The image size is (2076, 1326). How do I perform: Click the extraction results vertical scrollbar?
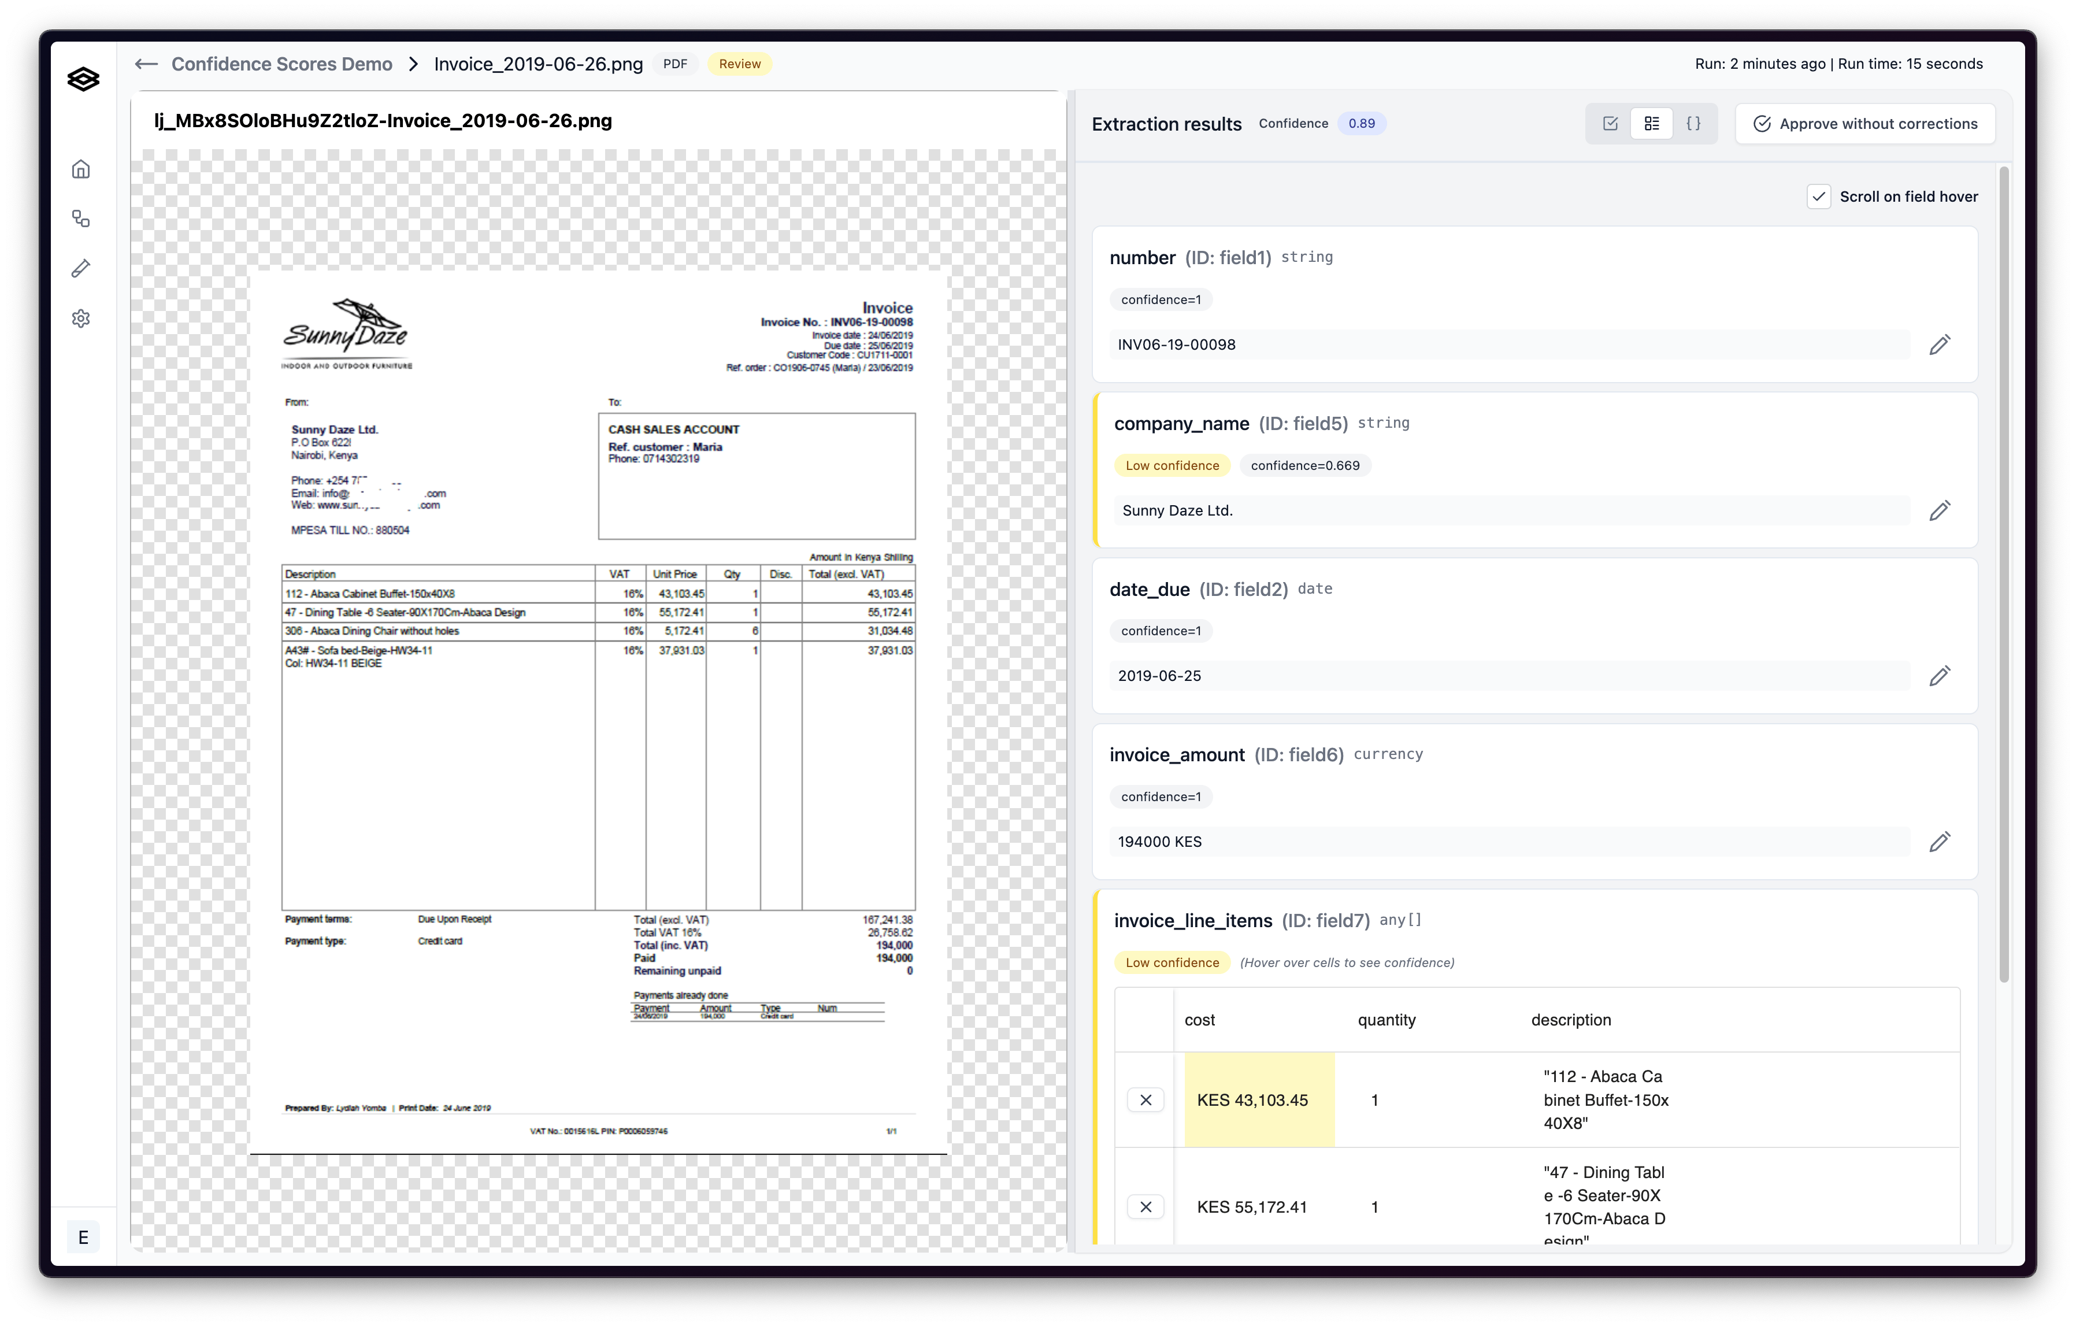[x=2004, y=569]
